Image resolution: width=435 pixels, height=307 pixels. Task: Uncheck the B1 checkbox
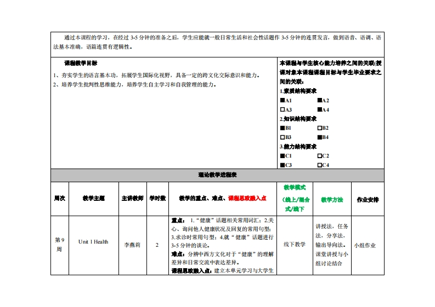point(282,128)
